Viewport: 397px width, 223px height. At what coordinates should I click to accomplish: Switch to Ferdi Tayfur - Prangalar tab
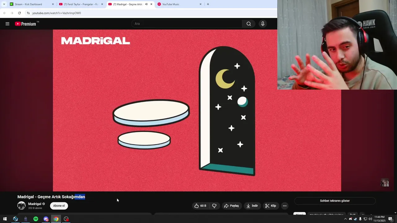point(81,4)
